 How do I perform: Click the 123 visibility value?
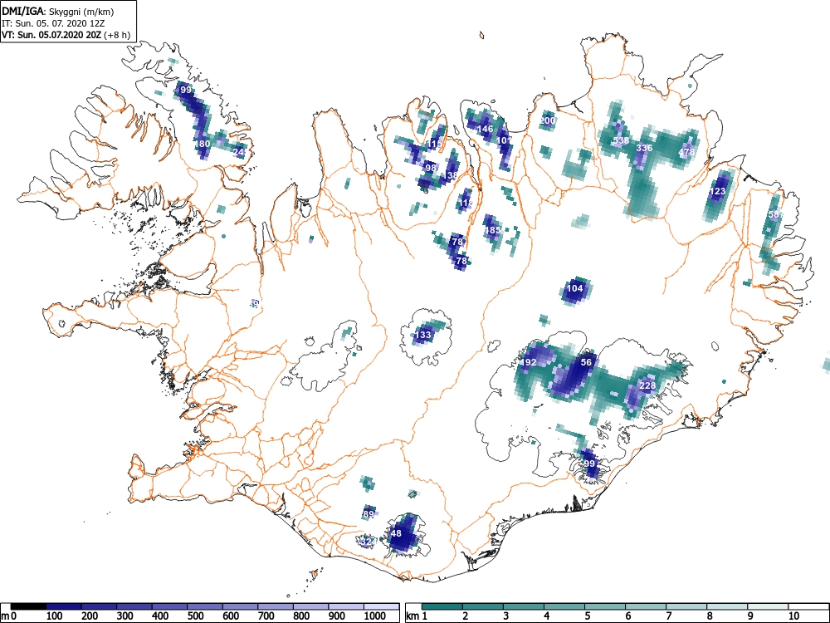click(717, 191)
